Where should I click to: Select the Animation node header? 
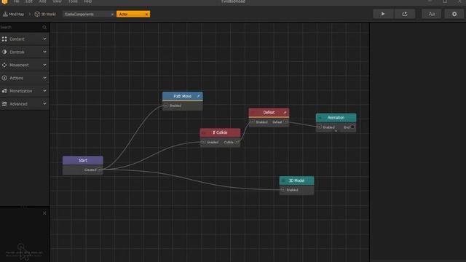pos(336,118)
